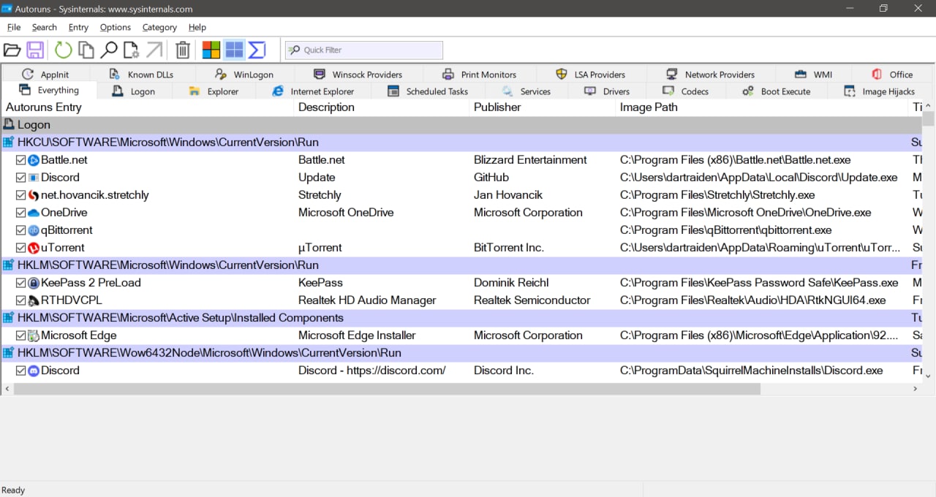Click the Jump to entry arrow icon
This screenshot has width=936, height=497.
(154, 50)
